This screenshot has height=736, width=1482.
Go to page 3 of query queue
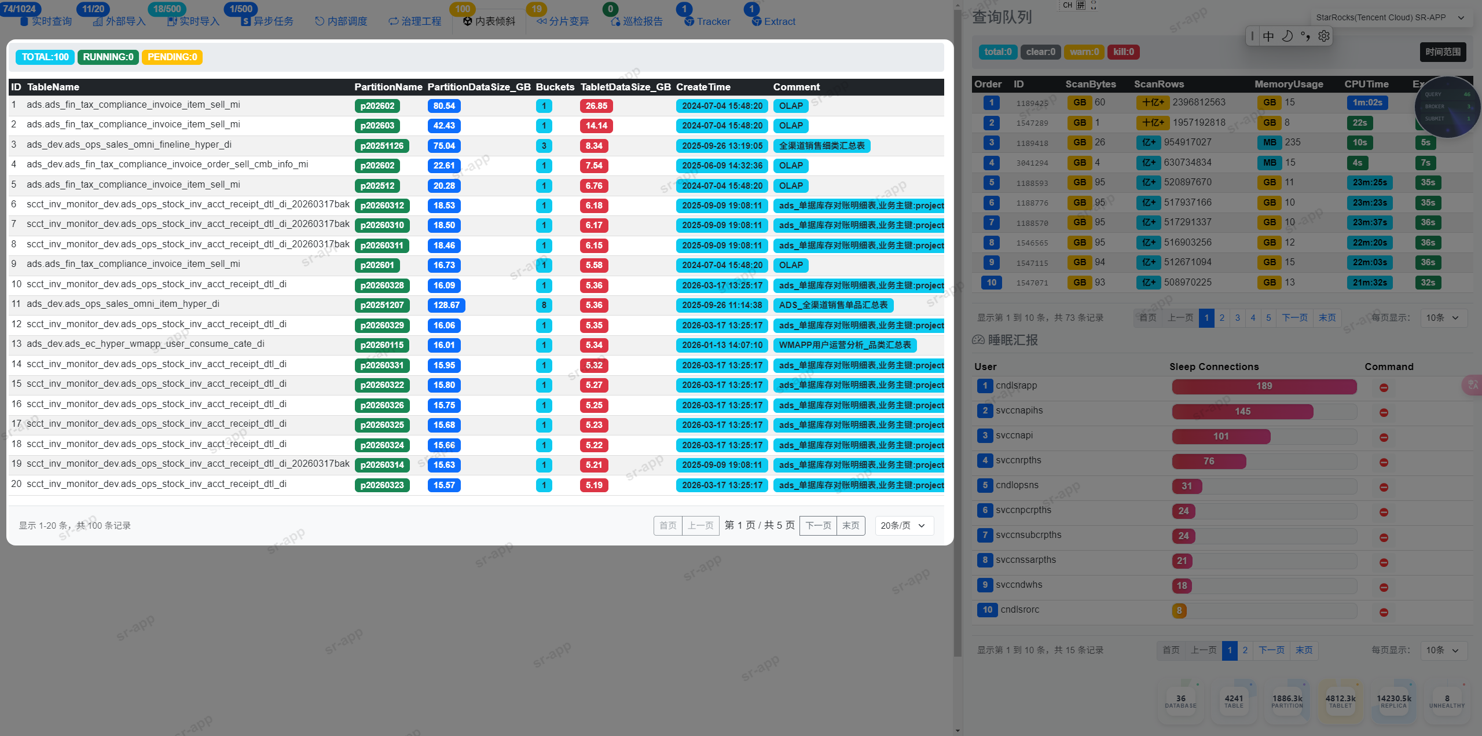point(1238,317)
